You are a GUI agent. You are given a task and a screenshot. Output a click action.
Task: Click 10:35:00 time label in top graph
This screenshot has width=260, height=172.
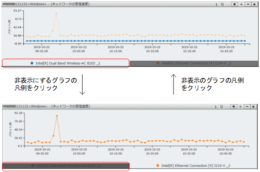[189, 51]
